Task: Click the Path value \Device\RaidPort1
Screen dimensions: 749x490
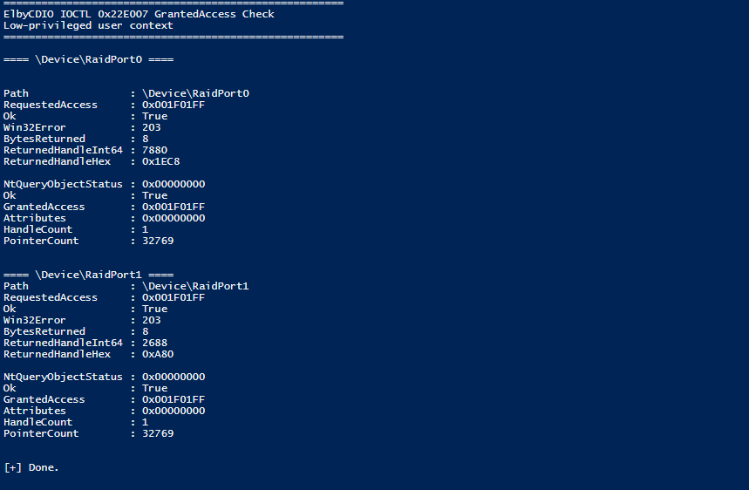Action: coord(195,286)
